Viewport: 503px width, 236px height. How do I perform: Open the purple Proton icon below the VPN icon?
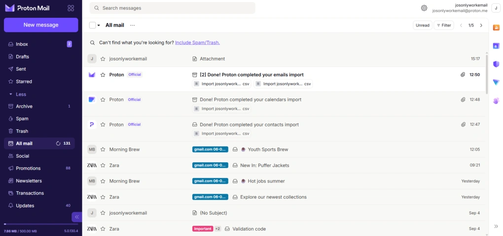[496, 101]
